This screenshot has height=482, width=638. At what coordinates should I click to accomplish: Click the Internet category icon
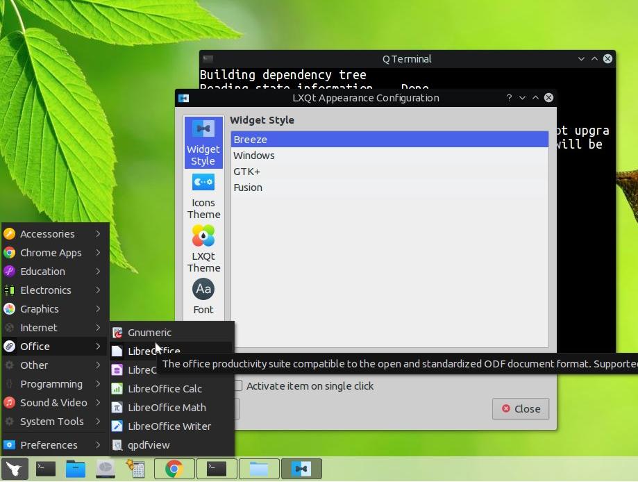pos(9,327)
